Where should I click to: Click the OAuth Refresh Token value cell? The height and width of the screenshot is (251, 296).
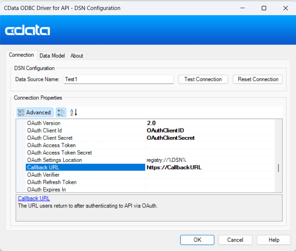[210, 182]
